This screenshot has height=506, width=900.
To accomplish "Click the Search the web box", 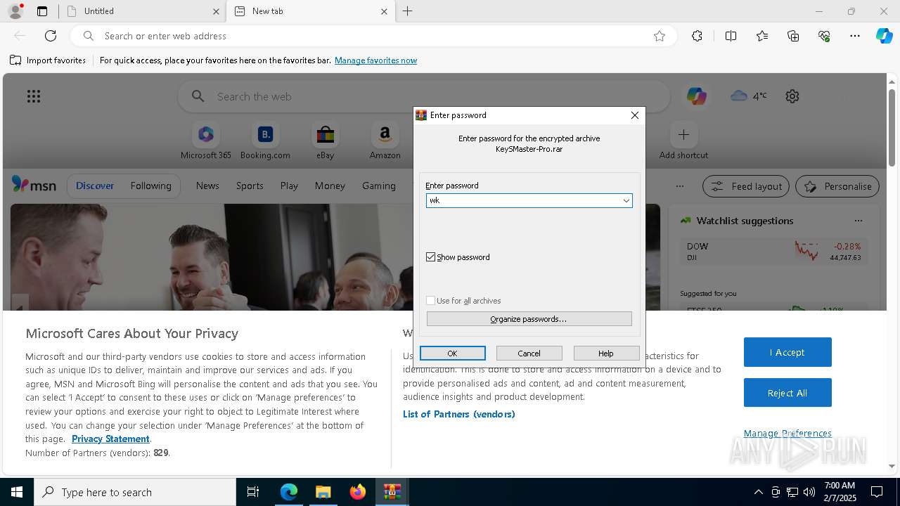I will tap(424, 96).
